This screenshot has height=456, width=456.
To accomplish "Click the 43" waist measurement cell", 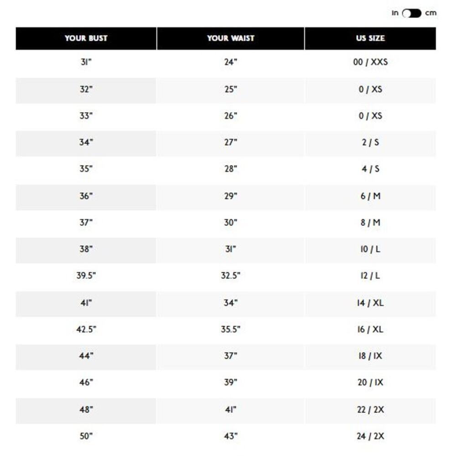I will 231,436.
